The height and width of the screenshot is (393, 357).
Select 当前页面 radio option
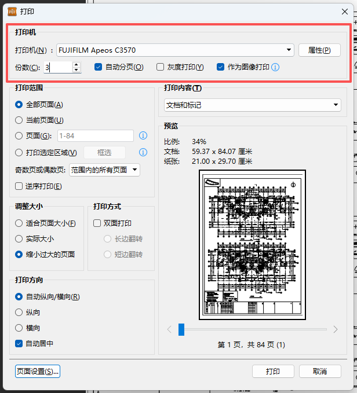[19, 120]
